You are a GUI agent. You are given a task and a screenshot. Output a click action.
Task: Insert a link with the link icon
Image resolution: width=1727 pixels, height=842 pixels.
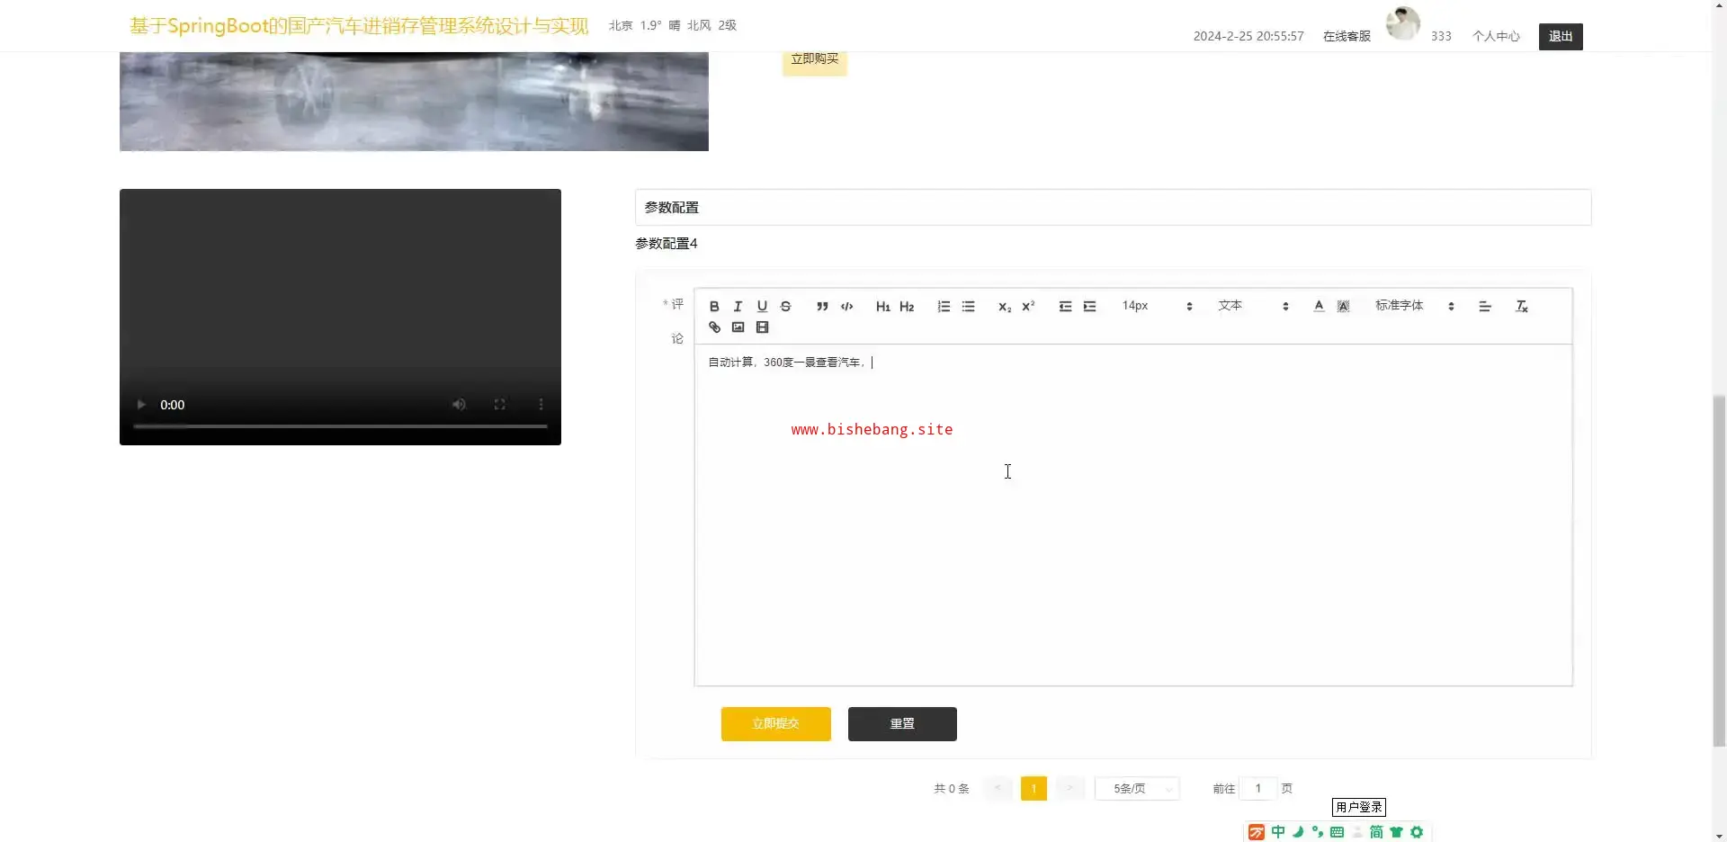[714, 327]
